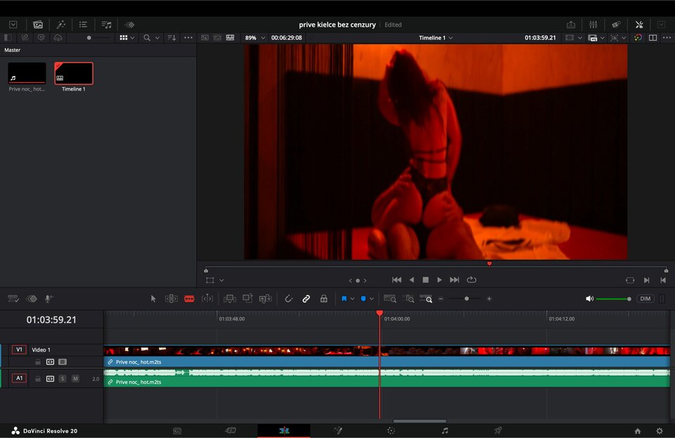Switch to the Edit page tab
The width and height of the screenshot is (675, 438).
283,430
